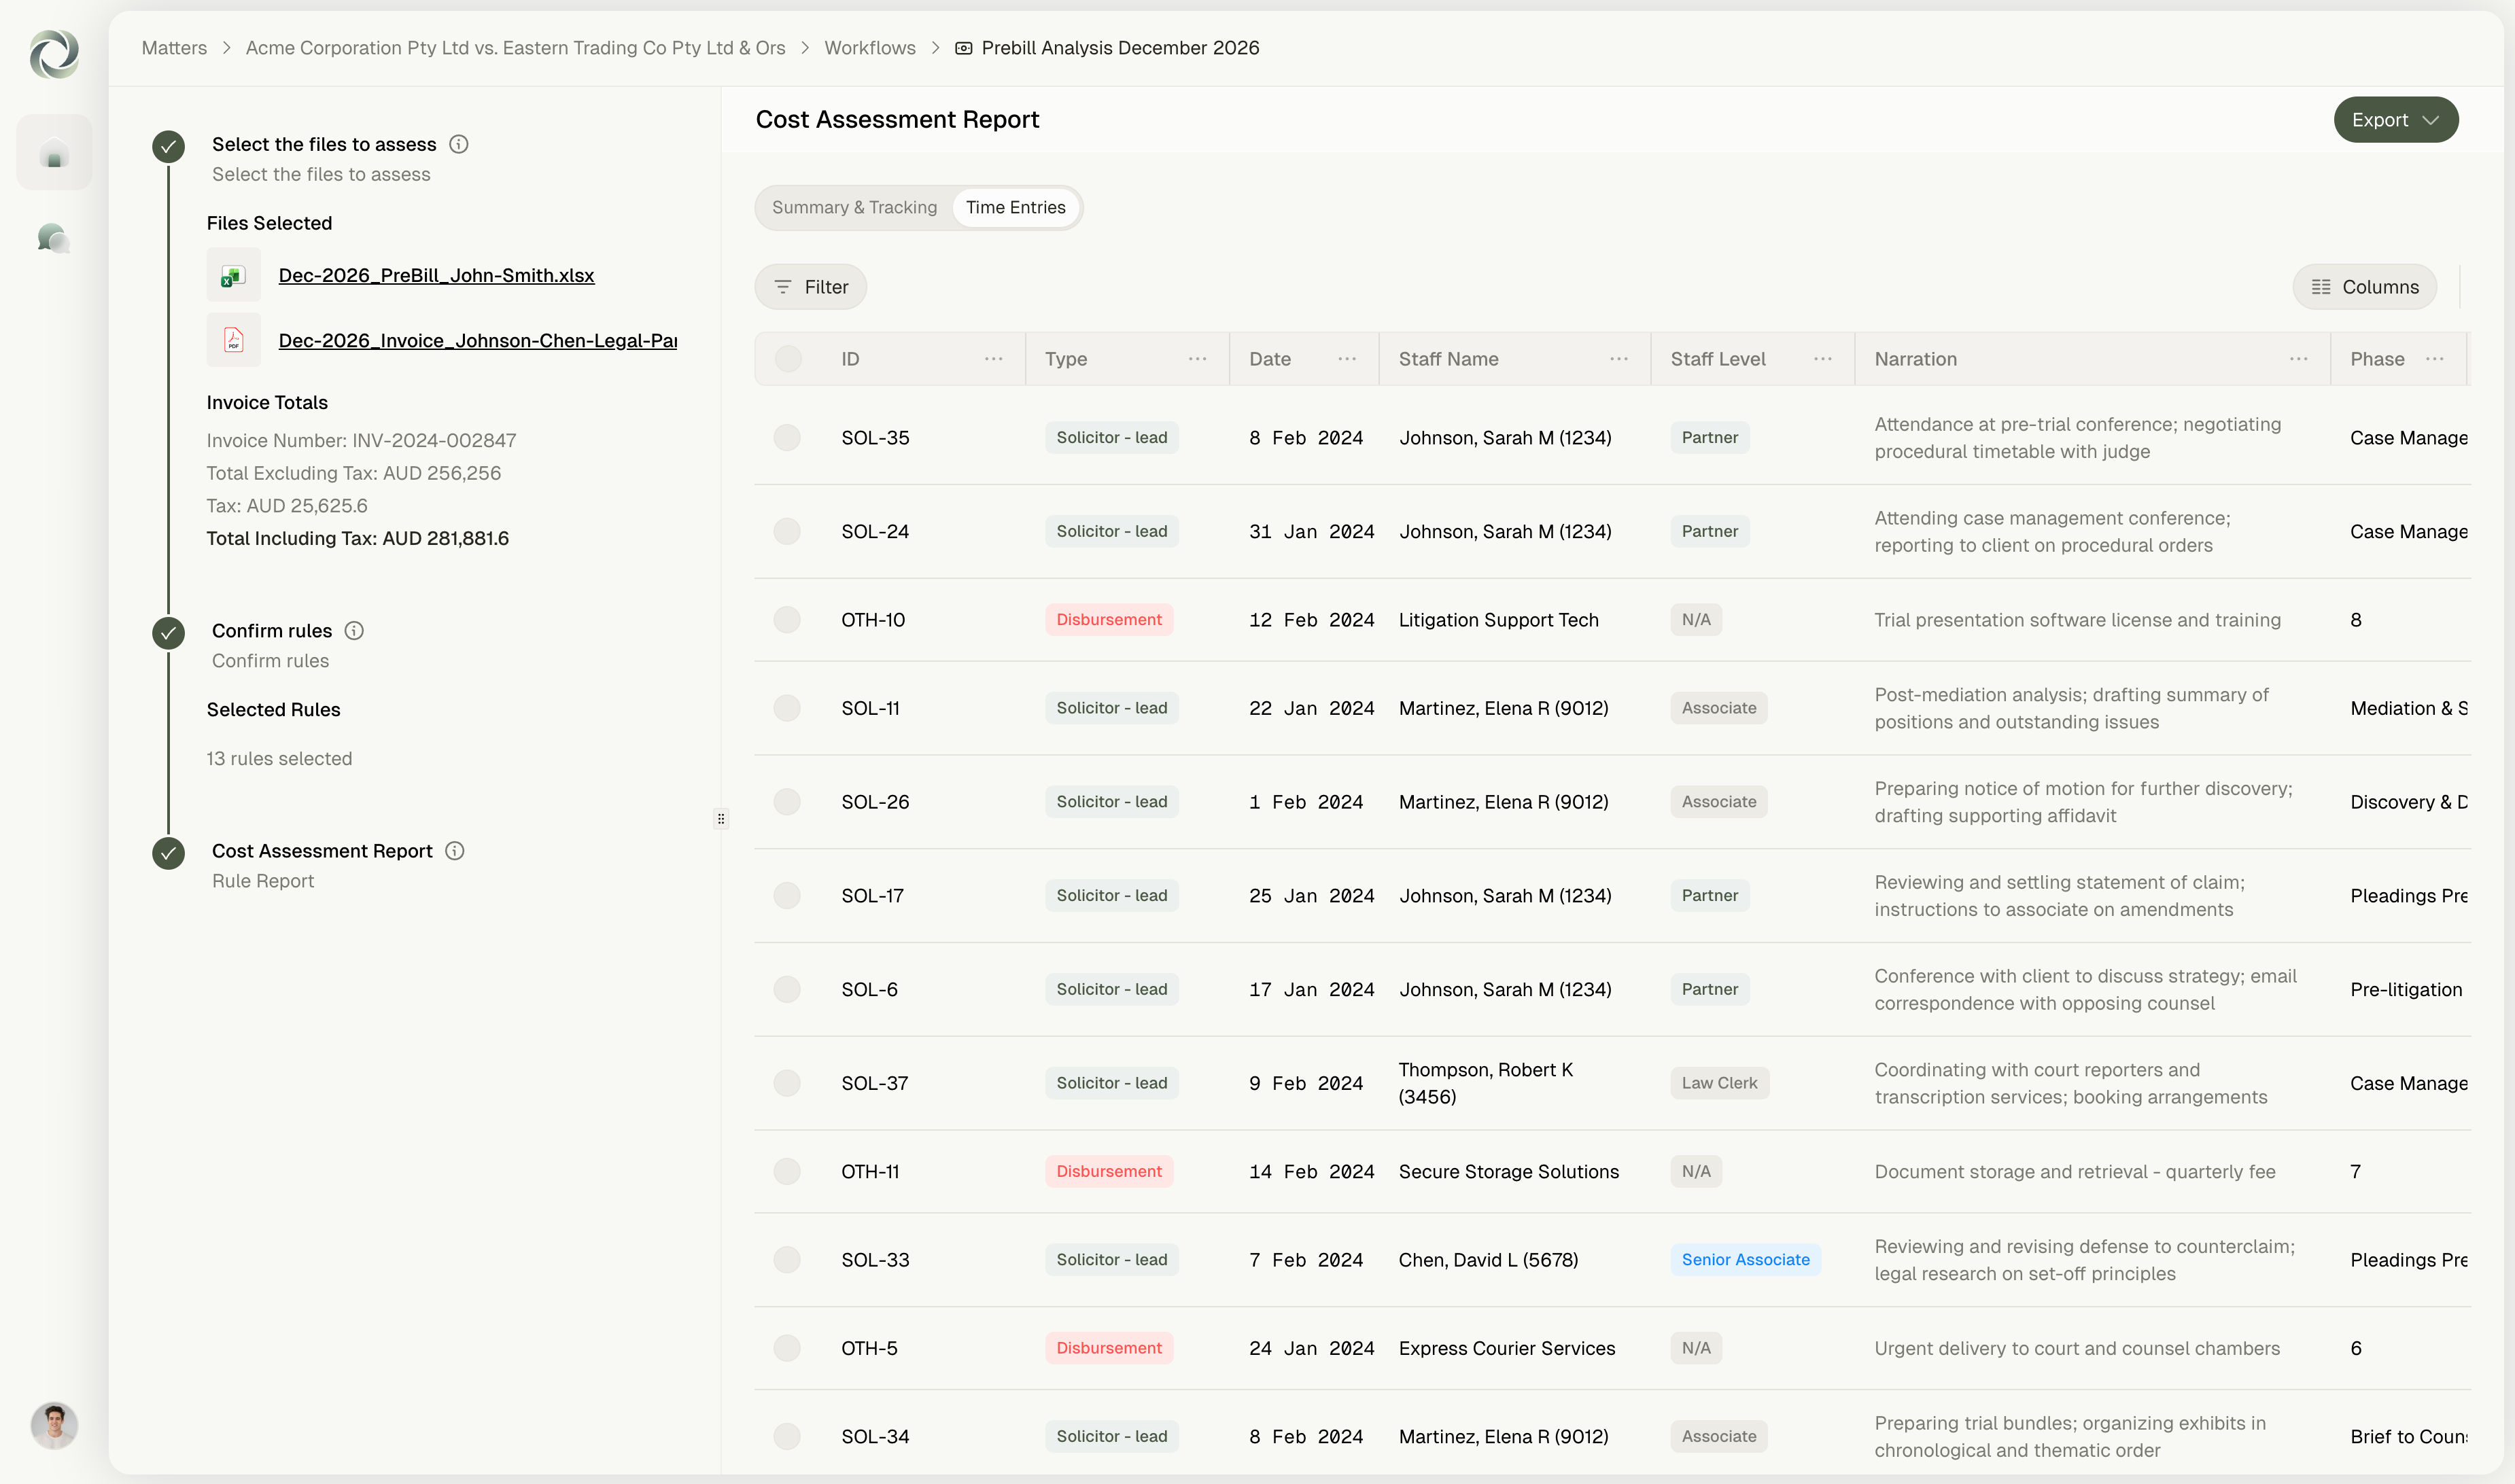Open Dec-2026_PreBill_John-Smith.xlsx link
This screenshot has height=1484, width=2515.
pos(436,275)
